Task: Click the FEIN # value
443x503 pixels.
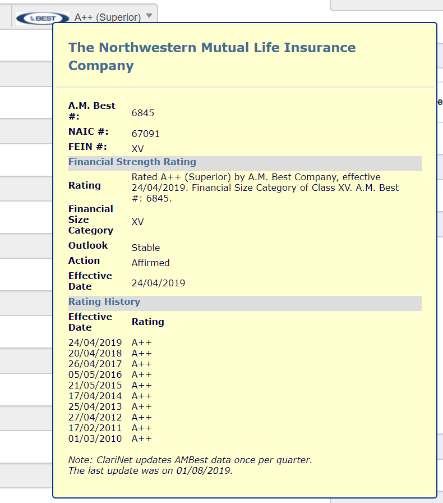Action: pyautogui.click(x=137, y=149)
